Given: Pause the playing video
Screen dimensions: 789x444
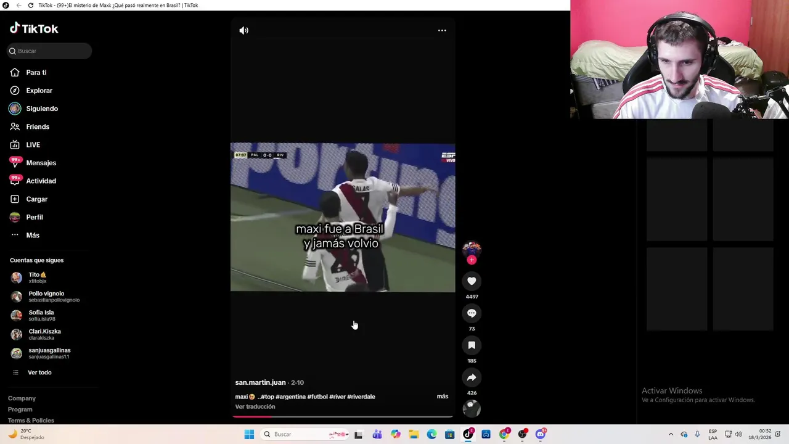Looking at the screenshot, I should pos(343,218).
